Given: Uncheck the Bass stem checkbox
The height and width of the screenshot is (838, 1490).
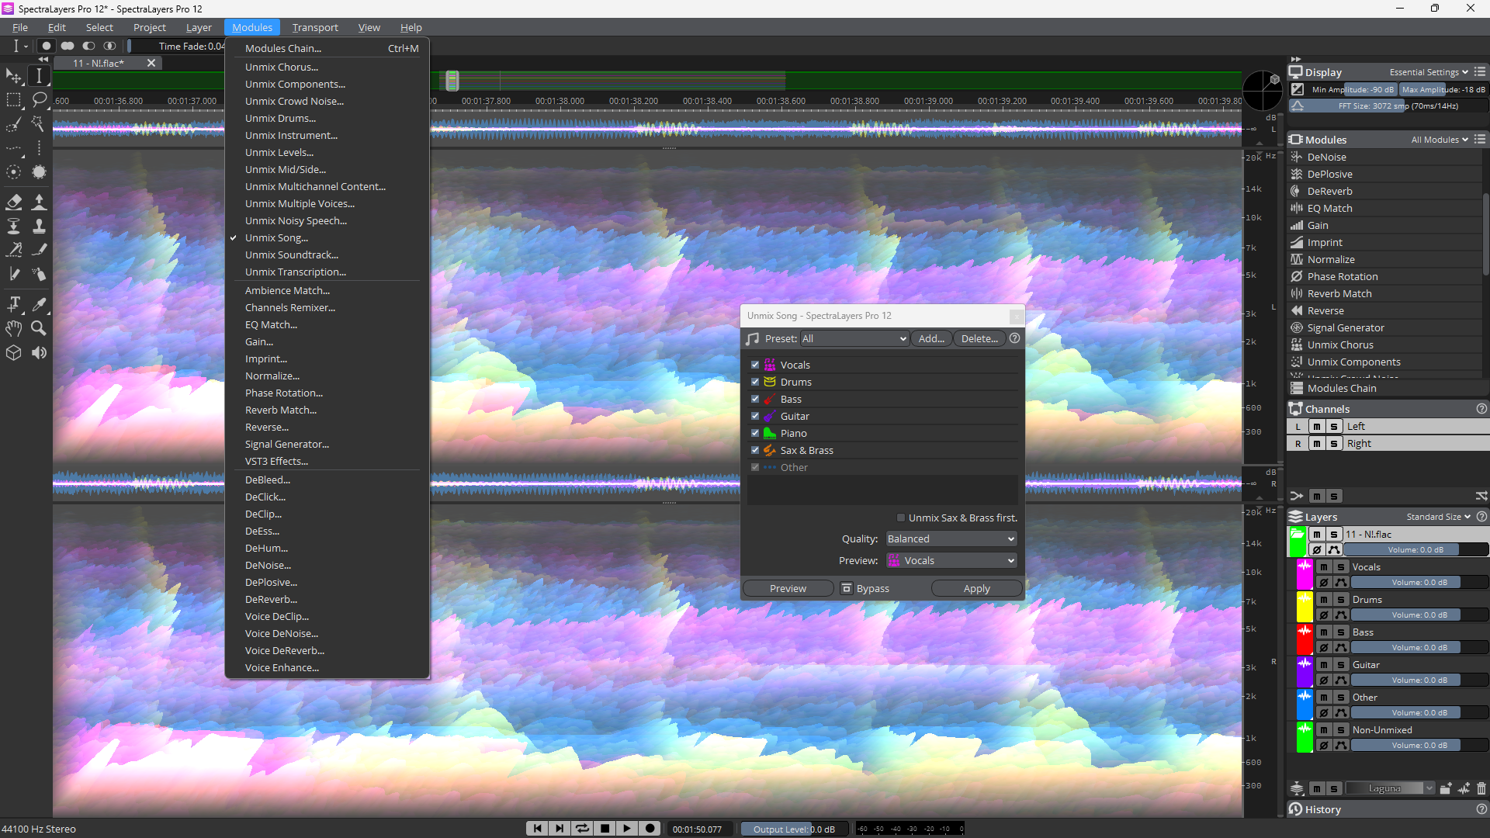Looking at the screenshot, I should 755,399.
